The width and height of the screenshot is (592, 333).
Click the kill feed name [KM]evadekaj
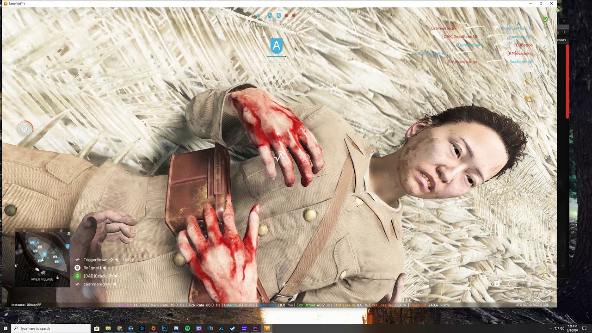(520, 53)
